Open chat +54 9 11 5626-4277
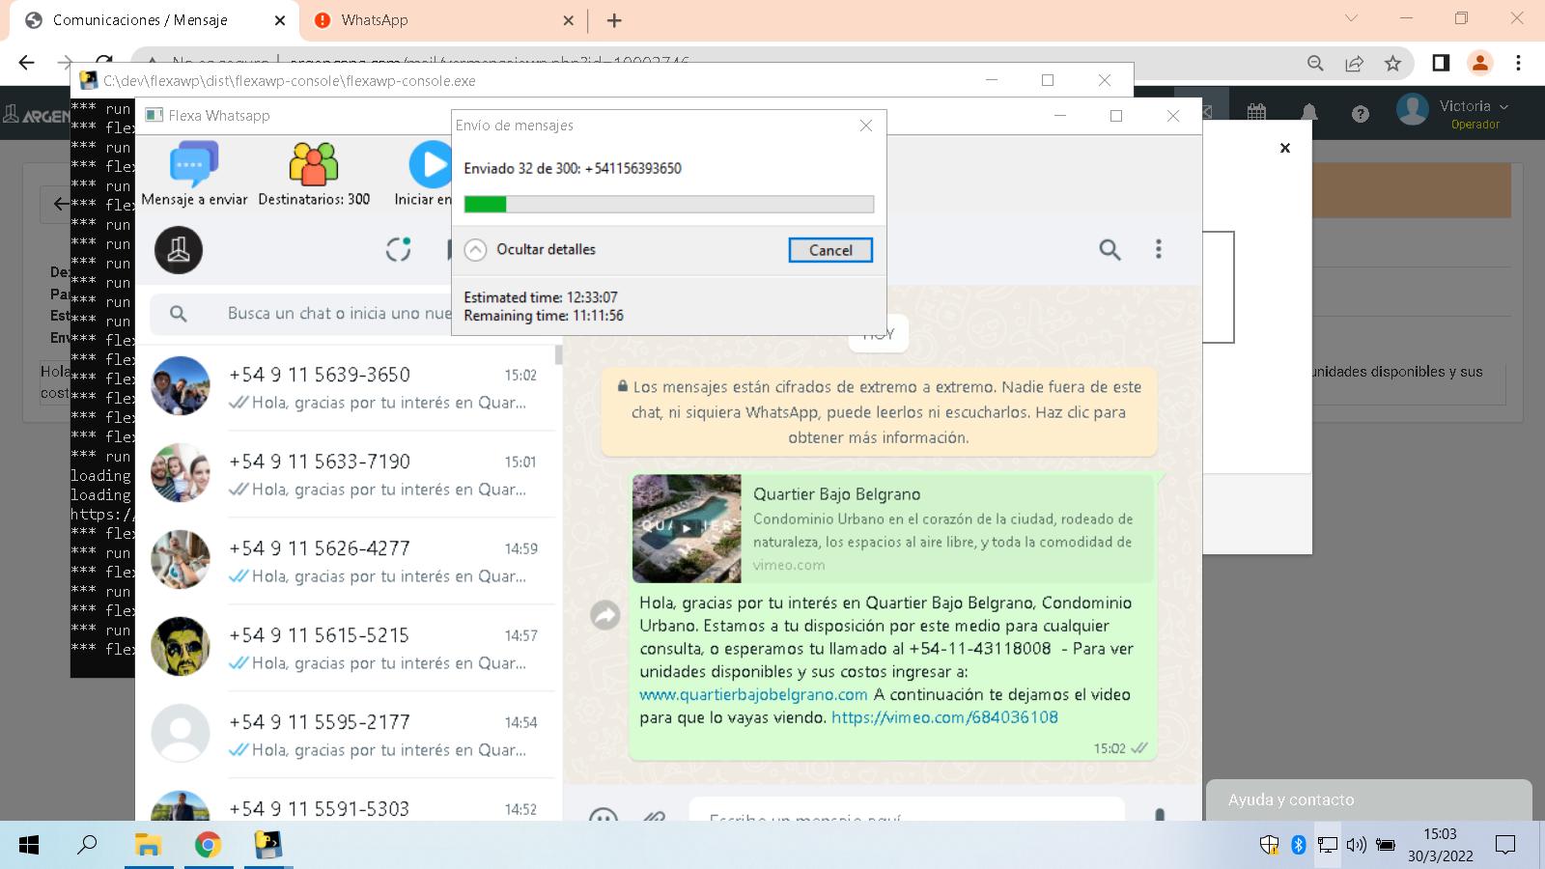The image size is (1545, 869). (348, 561)
